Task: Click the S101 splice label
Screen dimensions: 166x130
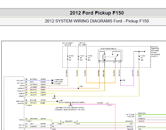Action: click(x=81, y=86)
